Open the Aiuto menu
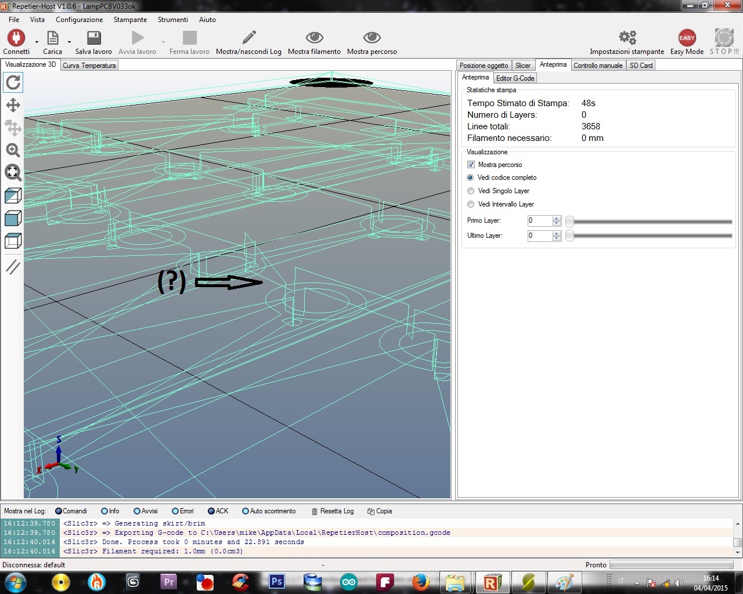743x594 pixels. tap(207, 19)
